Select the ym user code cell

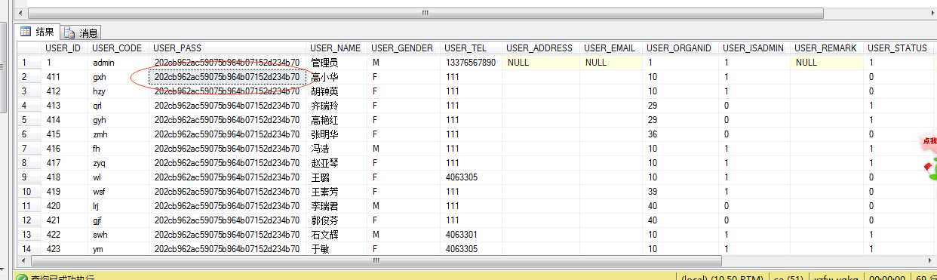point(118,249)
